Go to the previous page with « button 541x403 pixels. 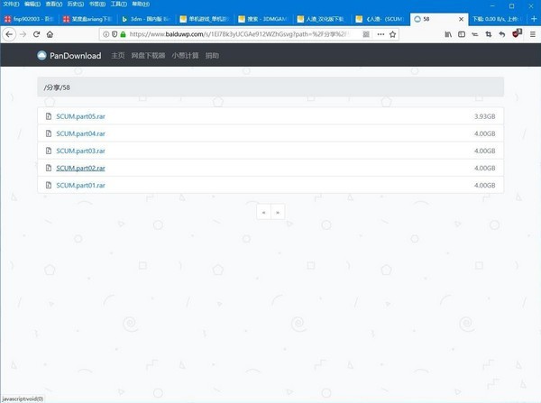pos(263,213)
